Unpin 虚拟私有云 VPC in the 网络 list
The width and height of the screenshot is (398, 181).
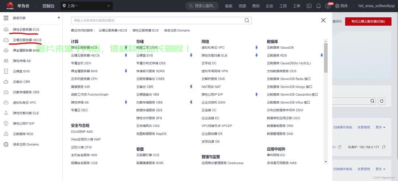(x=256, y=47)
